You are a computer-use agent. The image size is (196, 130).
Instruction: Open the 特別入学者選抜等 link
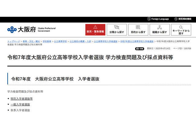coord(22,99)
